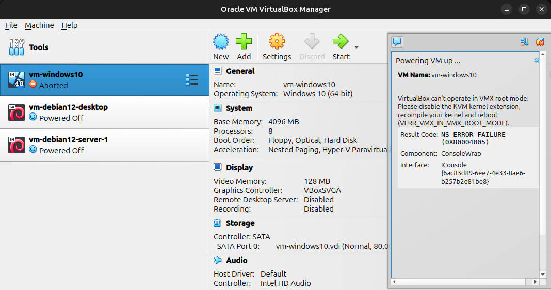The width and height of the screenshot is (551, 290).
Task: Click the New virtual machine icon
Action: click(221, 42)
